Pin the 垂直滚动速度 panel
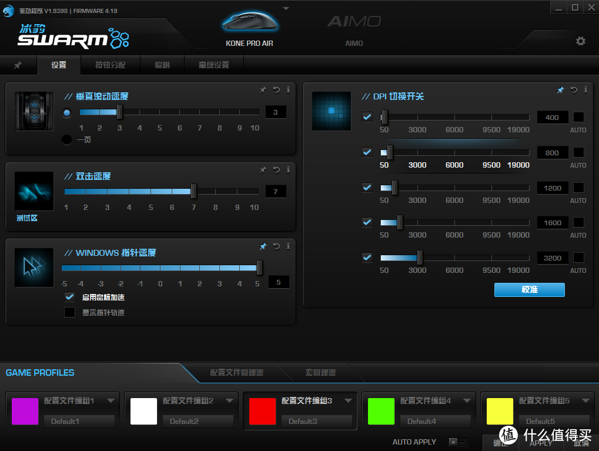The height and width of the screenshot is (451, 599). pyautogui.click(x=263, y=90)
